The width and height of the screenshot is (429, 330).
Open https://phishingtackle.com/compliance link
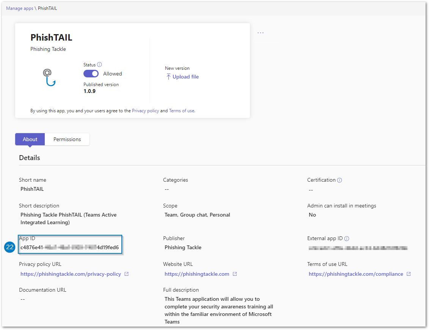[x=356, y=274]
